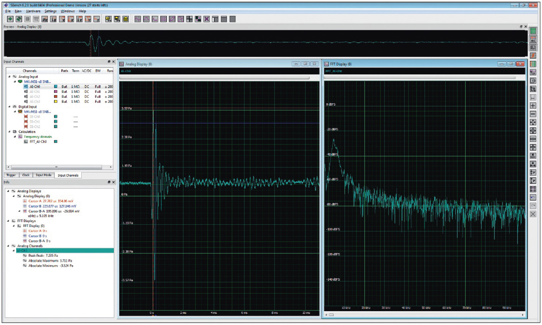Click the Cursor B icon under Analog Display (0)
Image resolution: width=542 pixels, height=325 pixels.
pos(25,206)
